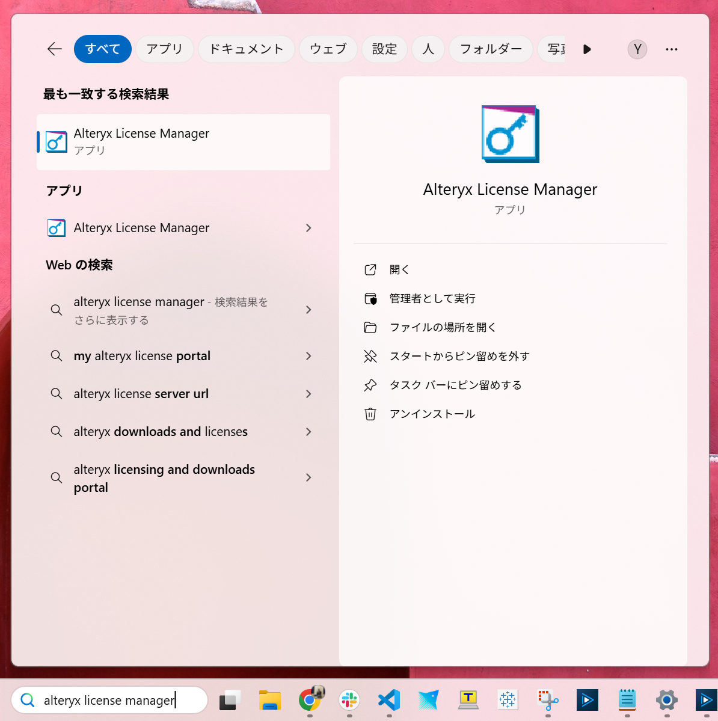Viewport: 718px width, 721px height.
Task: Show more filter tabs with play arrow
Action: pos(587,49)
